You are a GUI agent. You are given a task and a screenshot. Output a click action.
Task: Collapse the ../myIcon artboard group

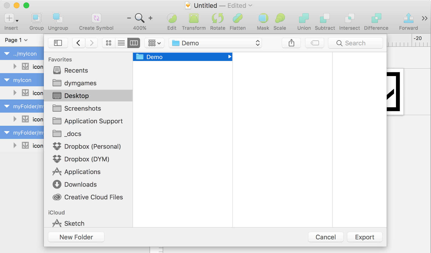7,54
